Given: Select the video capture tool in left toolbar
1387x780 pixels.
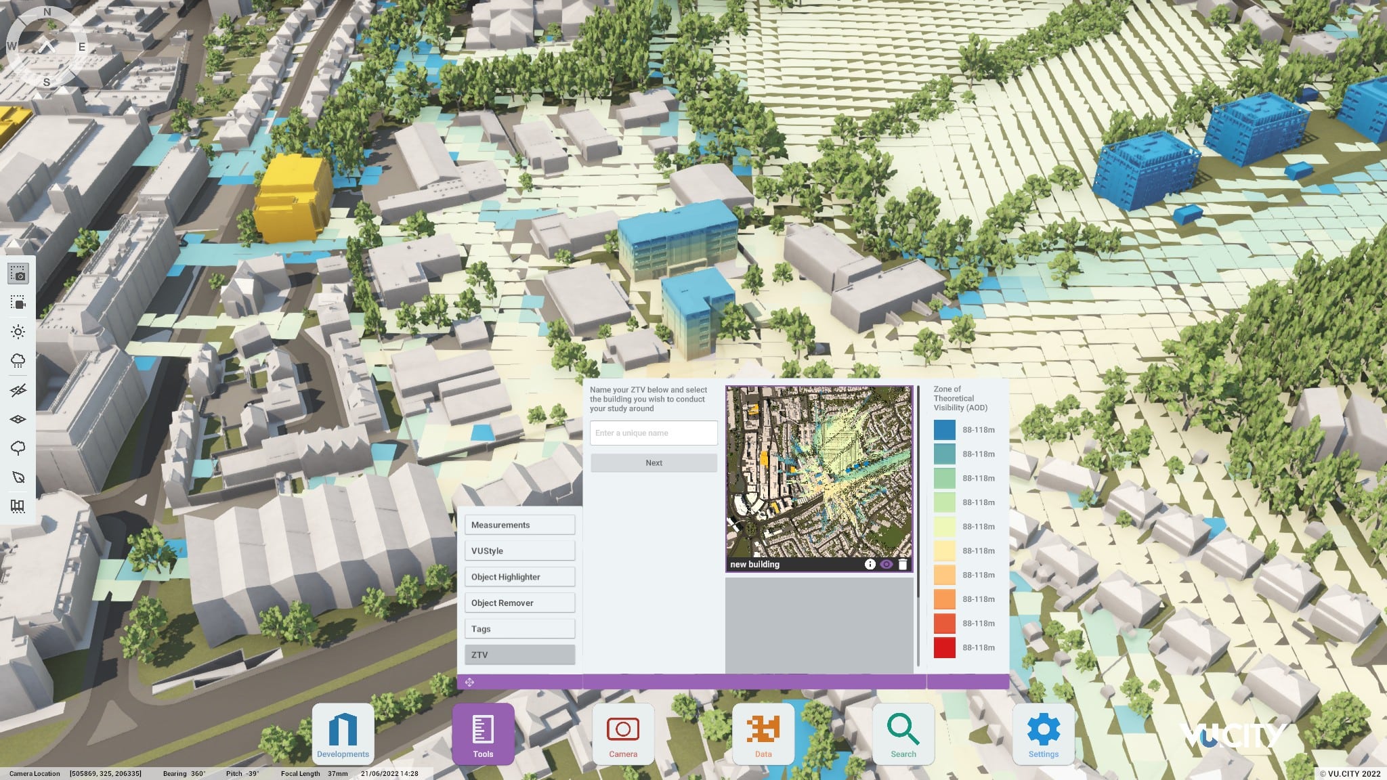Looking at the screenshot, I should tap(19, 303).
